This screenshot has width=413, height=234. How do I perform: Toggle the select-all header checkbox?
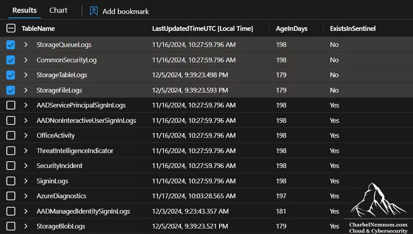(11, 28)
